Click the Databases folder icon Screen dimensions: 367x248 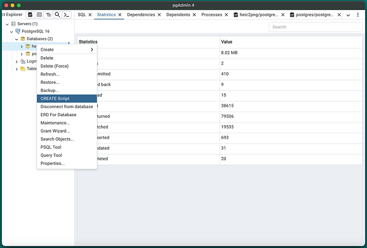click(22, 39)
